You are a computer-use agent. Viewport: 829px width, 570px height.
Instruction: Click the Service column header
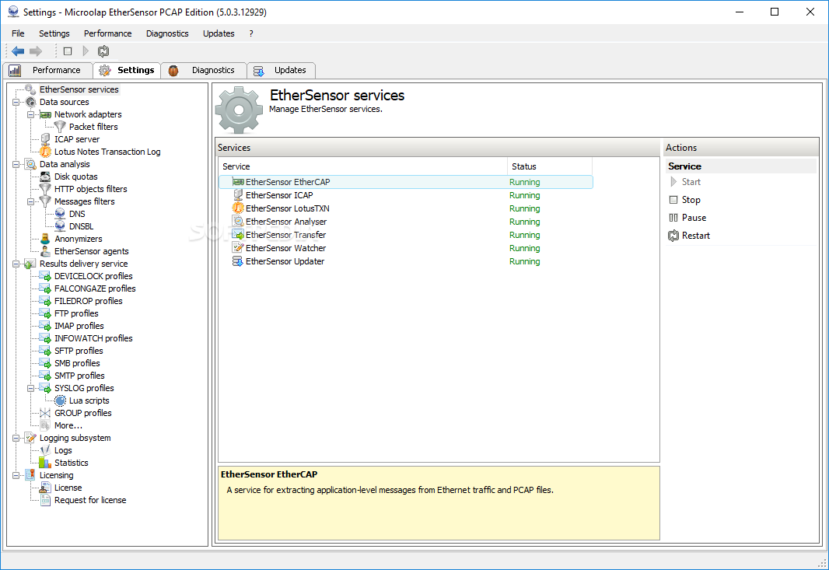pyautogui.click(x=362, y=166)
